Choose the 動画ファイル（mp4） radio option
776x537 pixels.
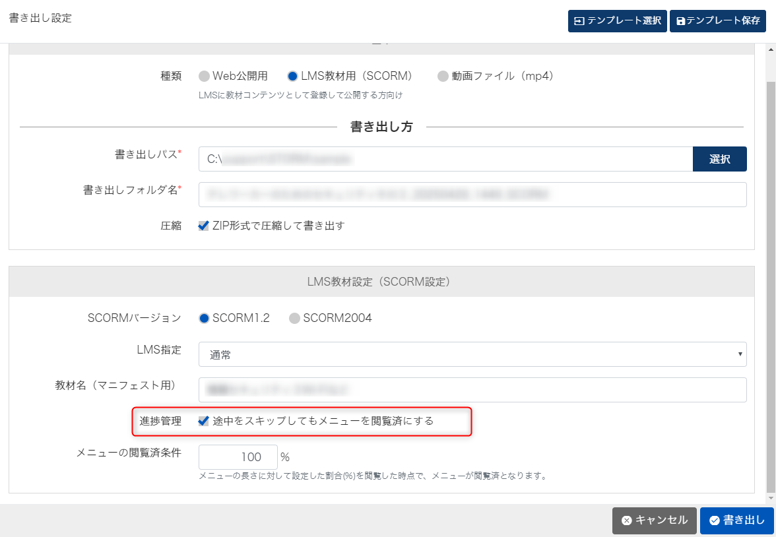point(443,76)
